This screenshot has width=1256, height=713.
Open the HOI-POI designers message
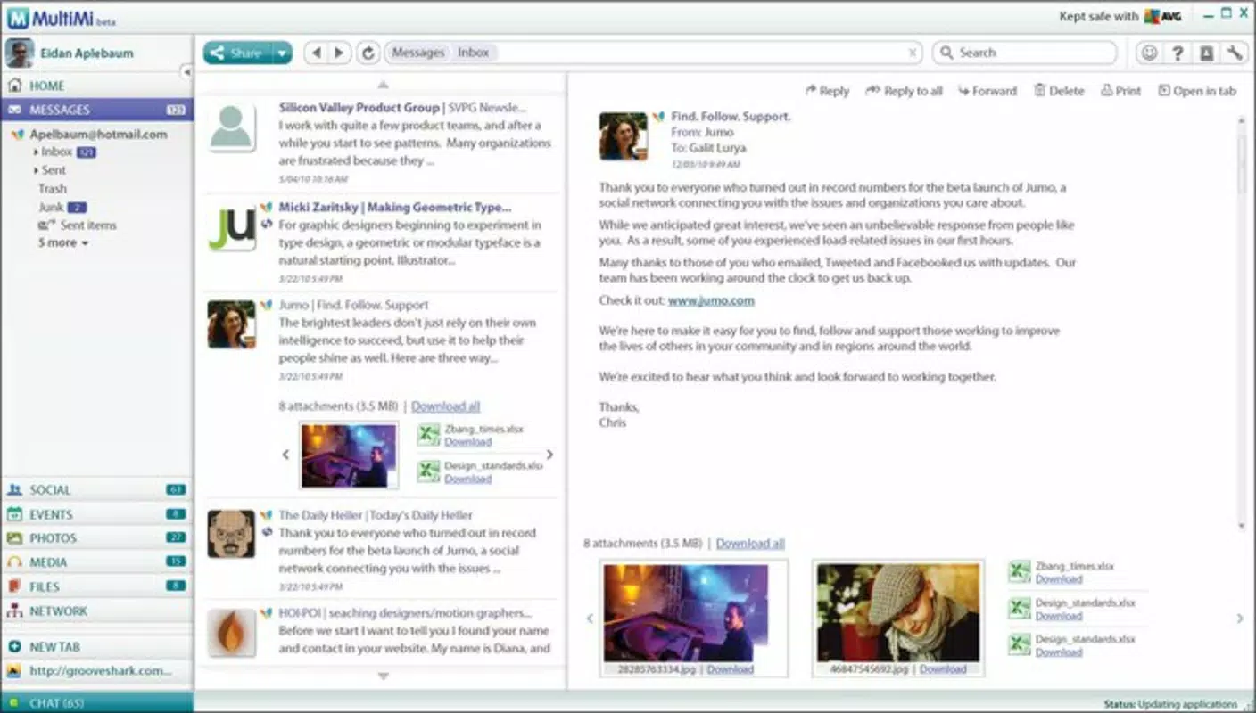click(382, 633)
